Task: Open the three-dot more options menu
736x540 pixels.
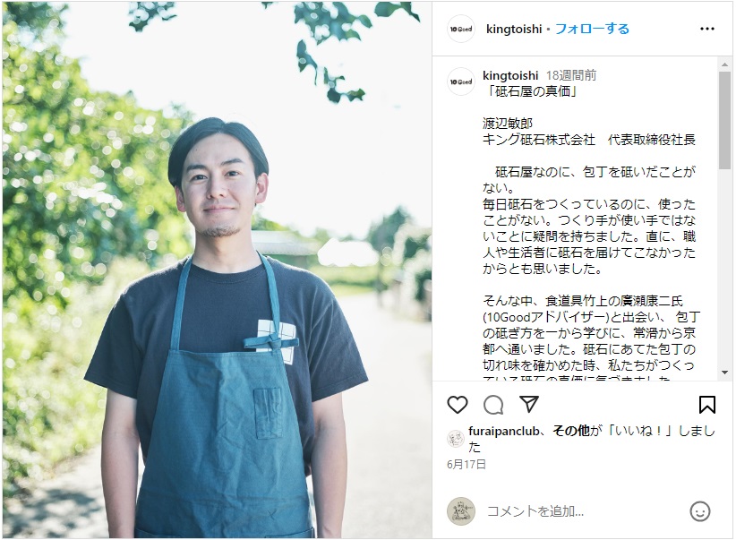Action: click(706, 29)
